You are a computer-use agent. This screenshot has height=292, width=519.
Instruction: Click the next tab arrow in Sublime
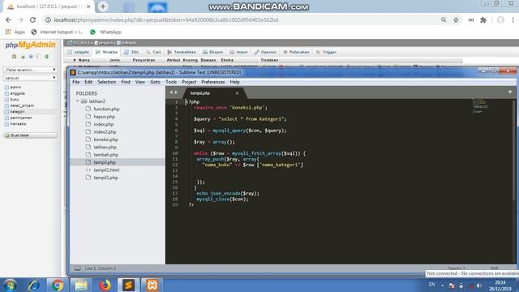coord(176,92)
